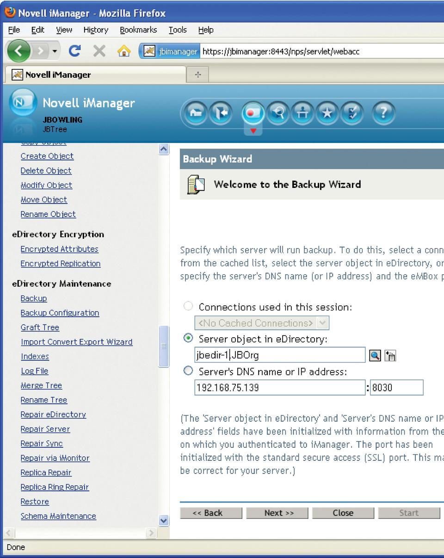The height and width of the screenshot is (558, 444).
Task: Click the Home icon in iManager toolbar
Action: click(x=197, y=113)
